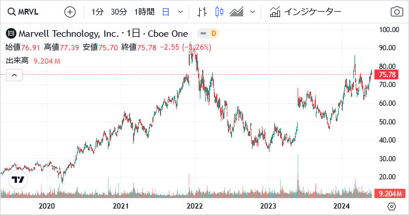Screen dimensions: 409x215
Task: Select the 日 daily interval
Action: click(166, 12)
